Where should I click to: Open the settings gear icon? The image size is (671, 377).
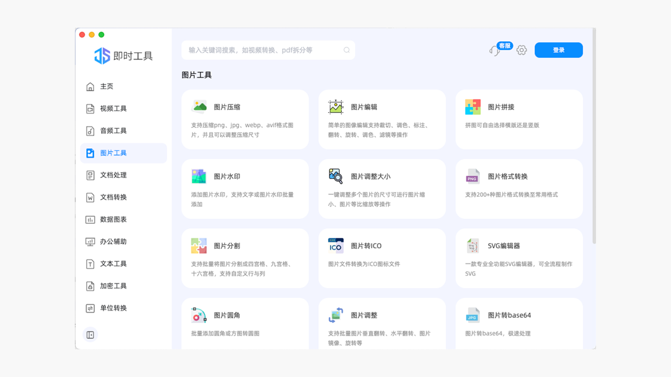click(x=521, y=50)
